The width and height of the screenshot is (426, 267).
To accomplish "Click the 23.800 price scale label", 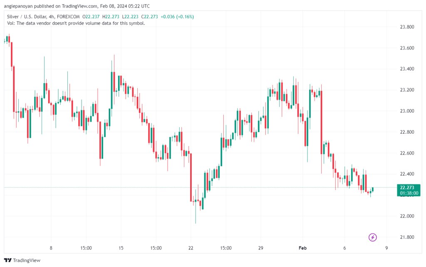I will 406,27.
